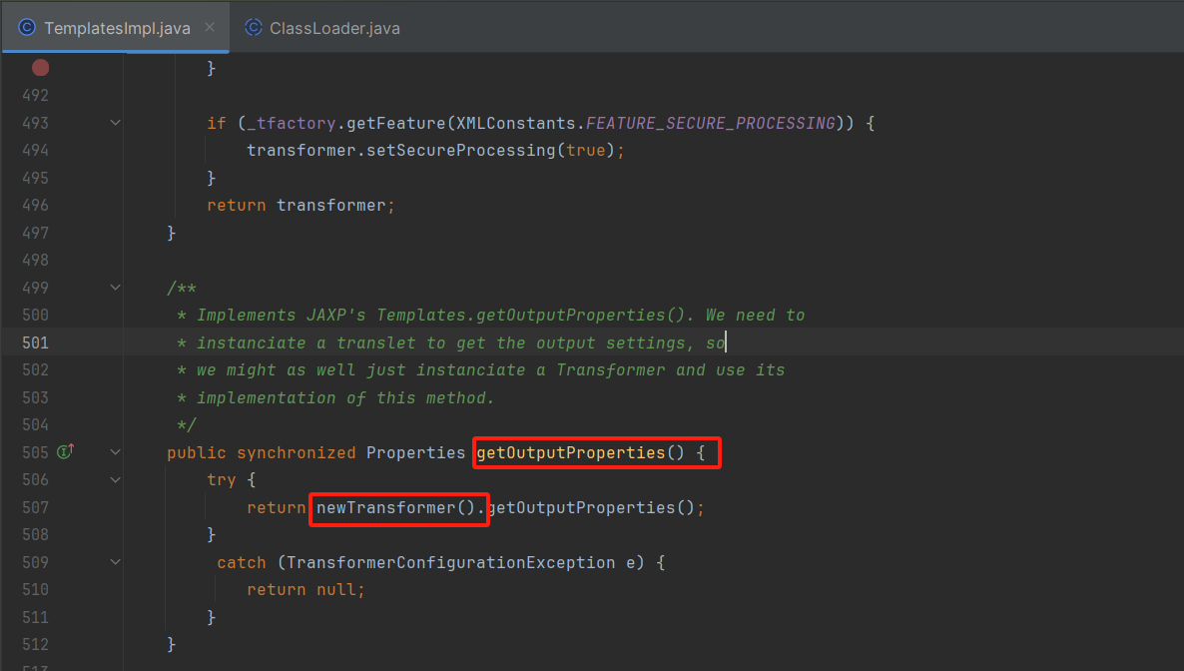Collapse the try block at line 506

coord(115,479)
